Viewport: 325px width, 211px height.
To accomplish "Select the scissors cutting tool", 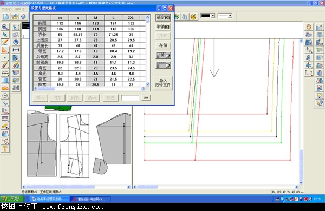I will 5,103.
